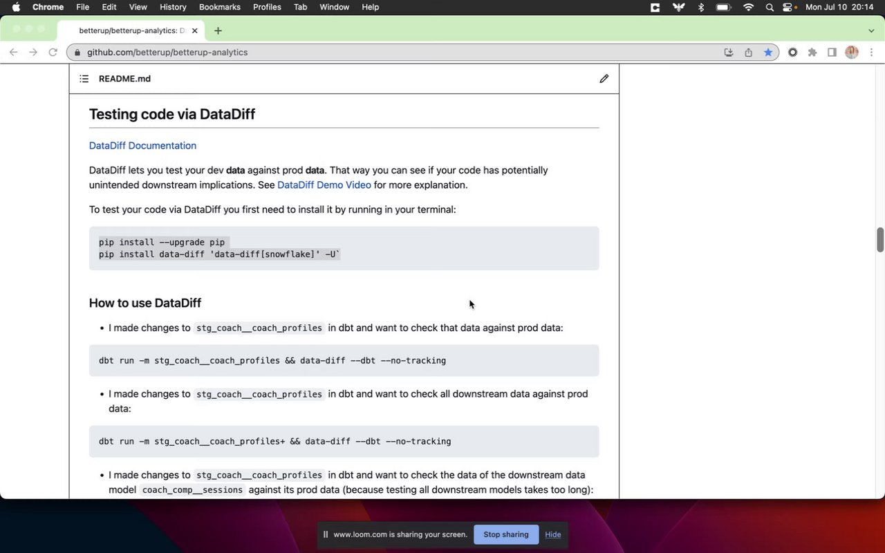The image size is (885, 553).
Task: Toggle the Chrome side panel icon
Action: coord(832,53)
